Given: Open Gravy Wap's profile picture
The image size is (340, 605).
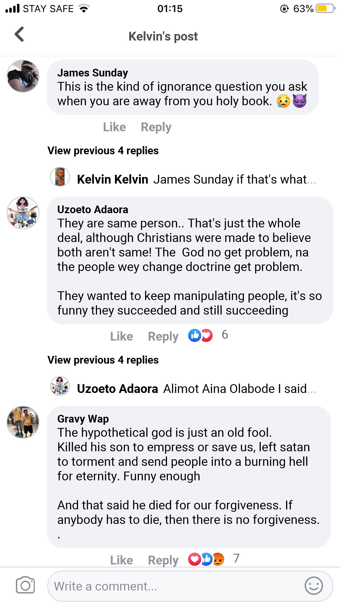Looking at the screenshot, I should tap(23, 422).
